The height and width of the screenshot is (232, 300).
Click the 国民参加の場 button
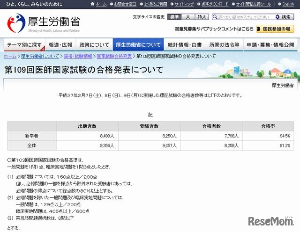pyautogui.click(x=275, y=29)
